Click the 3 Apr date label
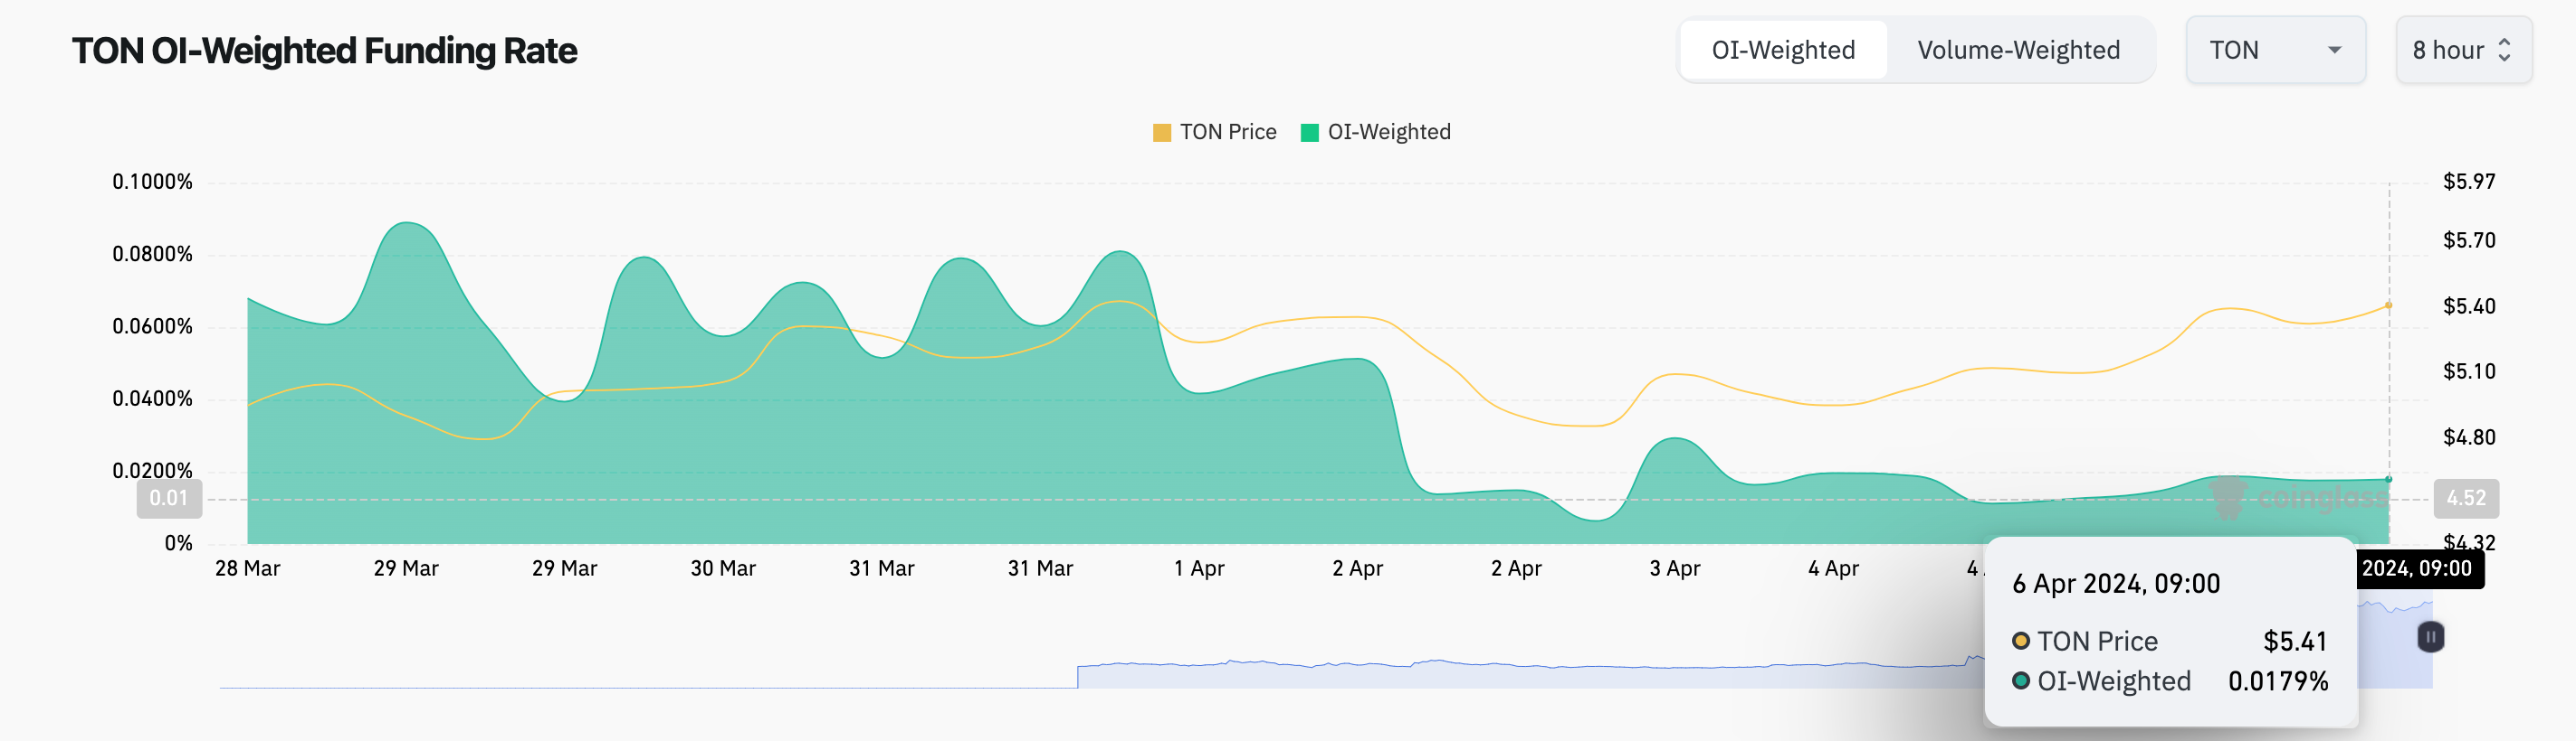Image resolution: width=2576 pixels, height=741 pixels. pyautogui.click(x=1675, y=568)
